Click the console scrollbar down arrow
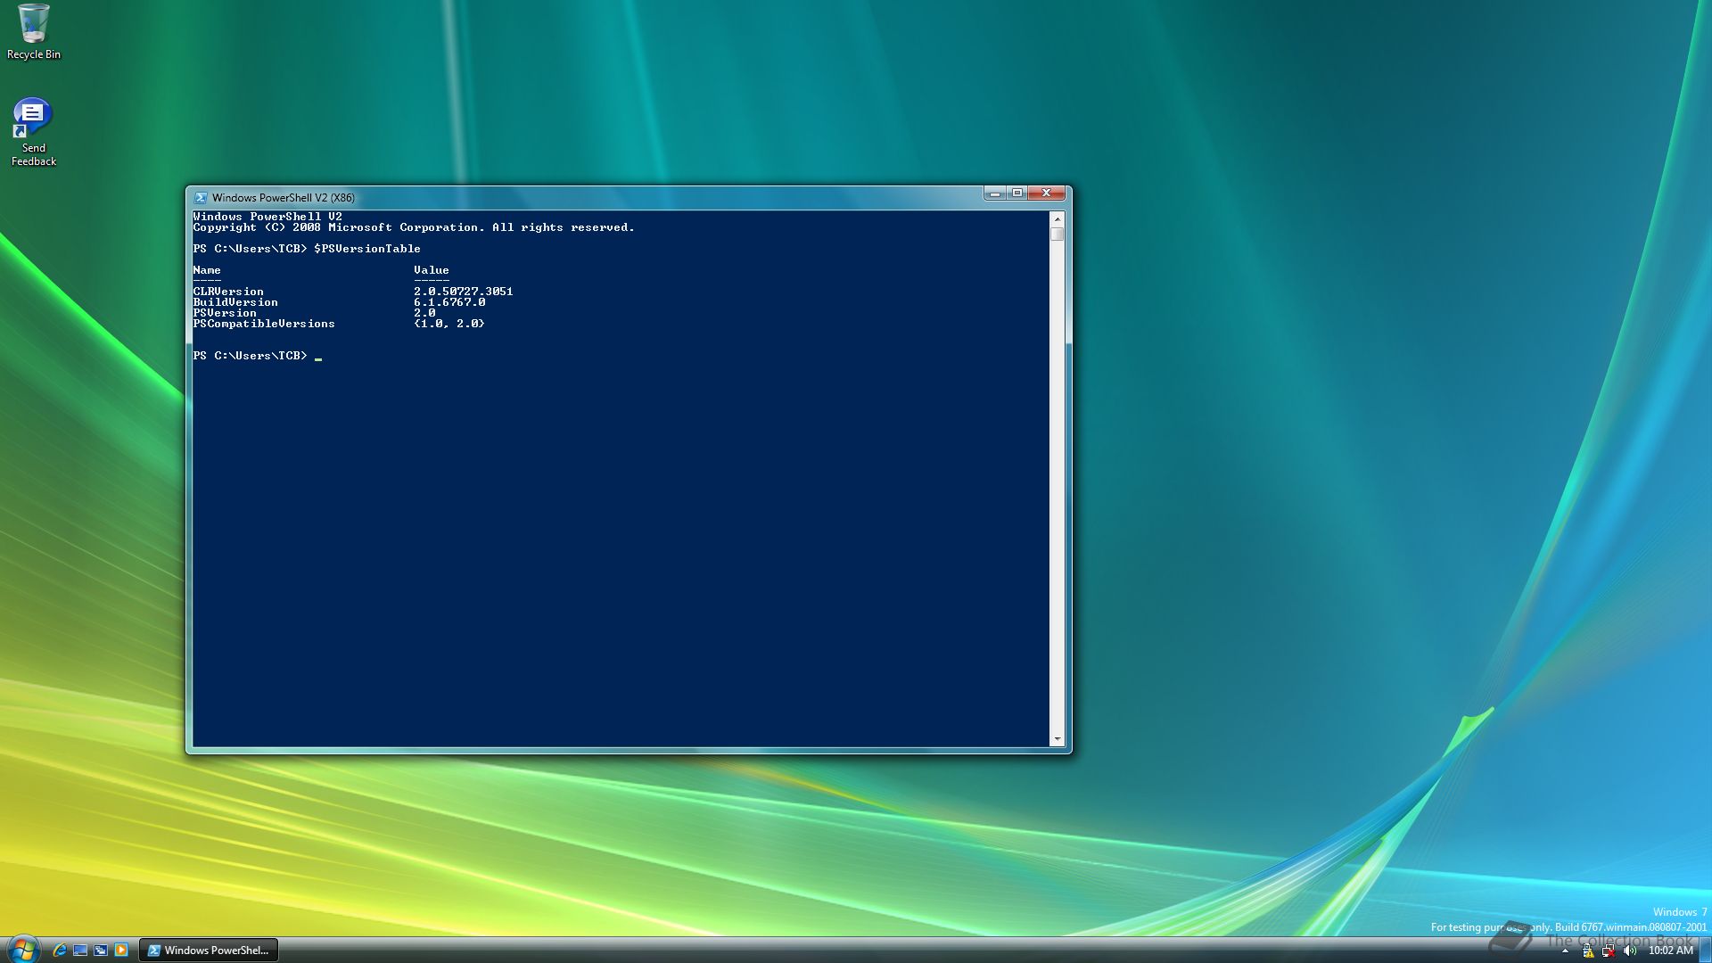The image size is (1712, 963). coord(1058,739)
